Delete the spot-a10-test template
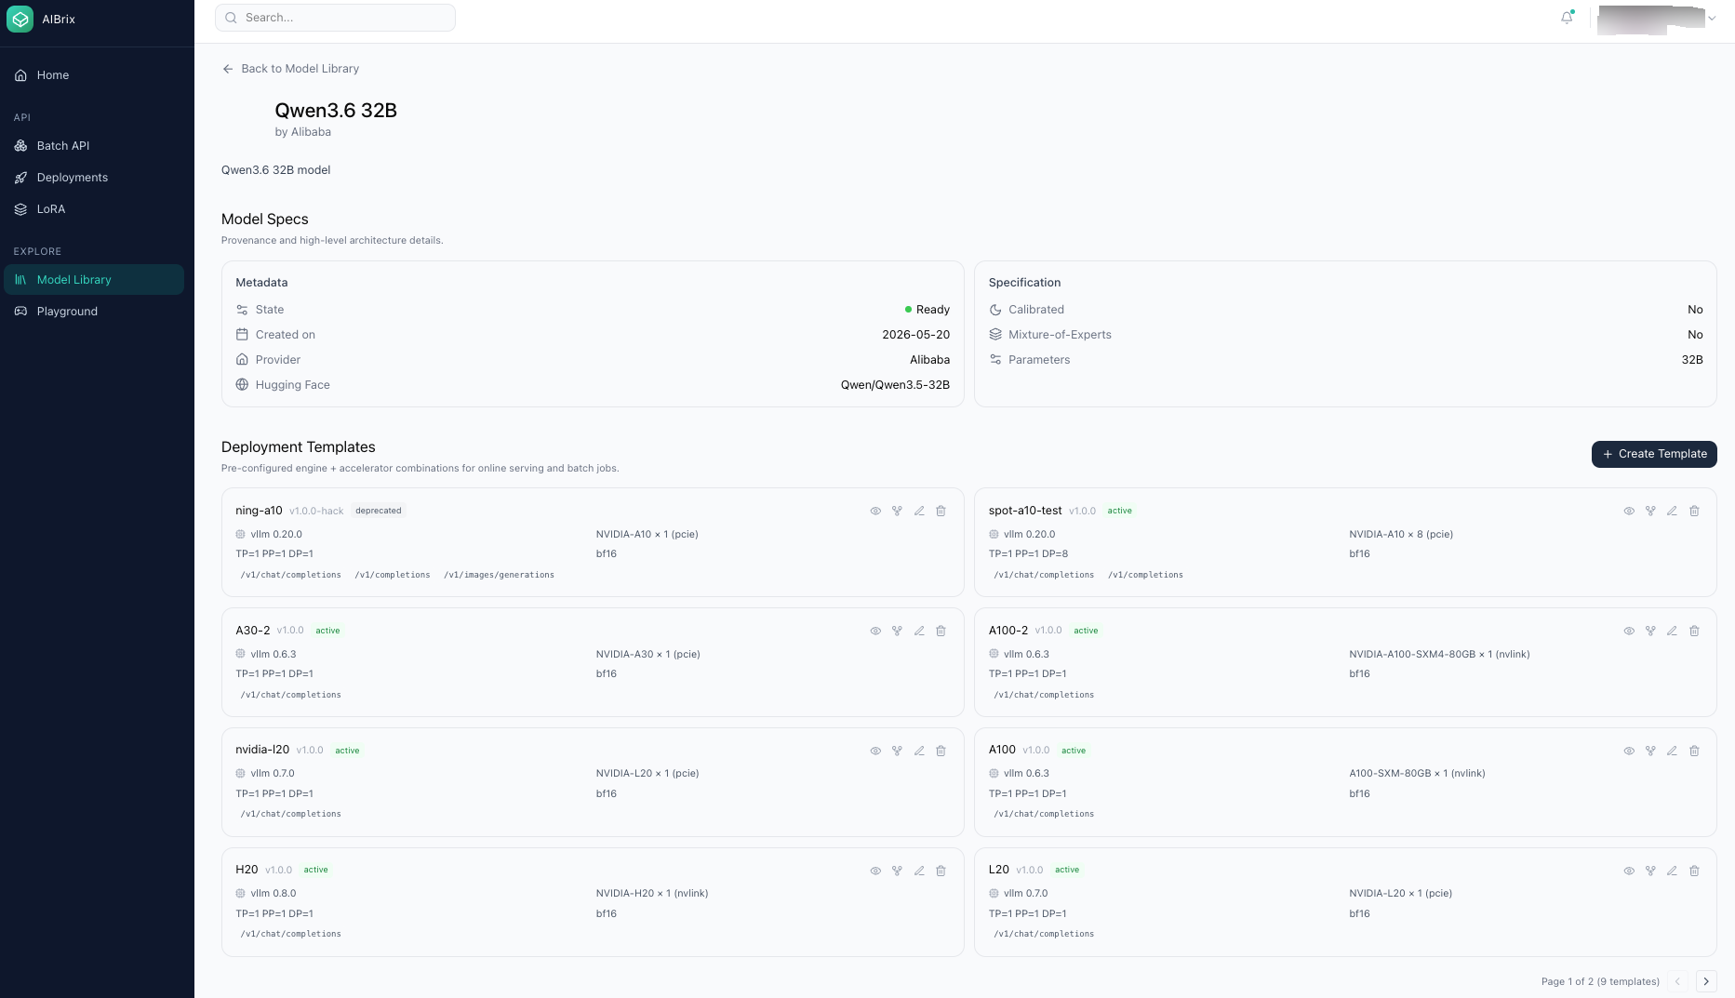 click(x=1694, y=511)
